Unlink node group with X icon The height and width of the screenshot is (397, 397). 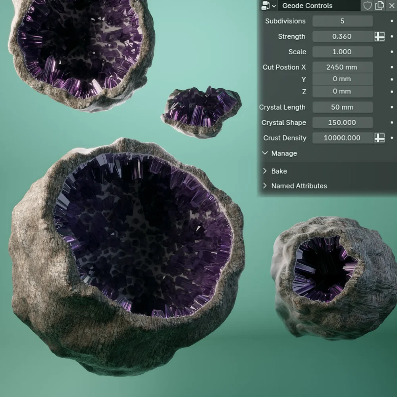pyautogui.click(x=391, y=6)
